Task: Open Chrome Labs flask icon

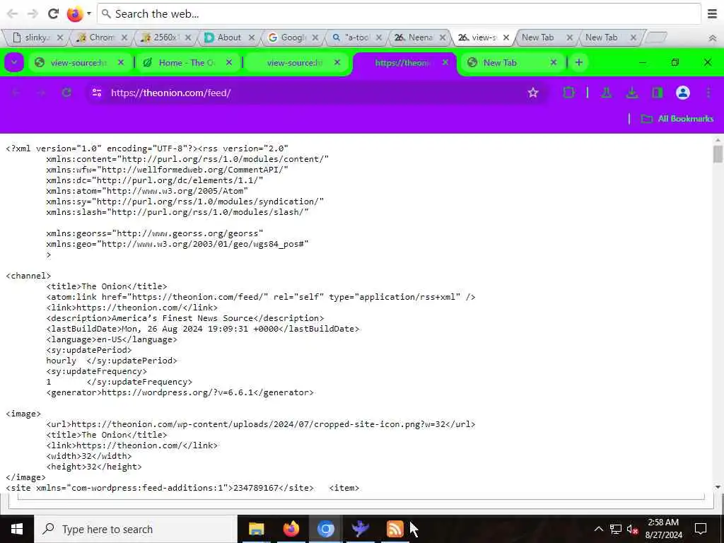Action: [x=606, y=93]
